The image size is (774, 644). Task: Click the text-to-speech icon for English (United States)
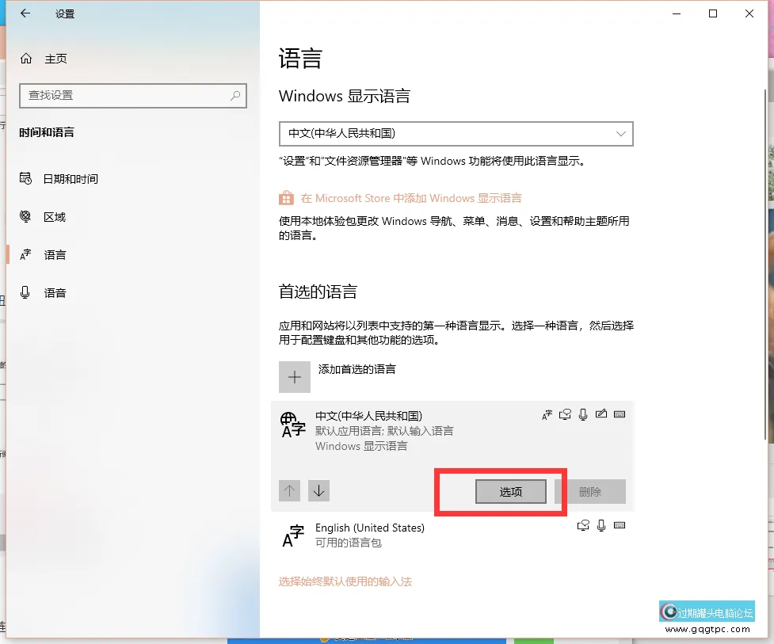pyautogui.click(x=583, y=525)
